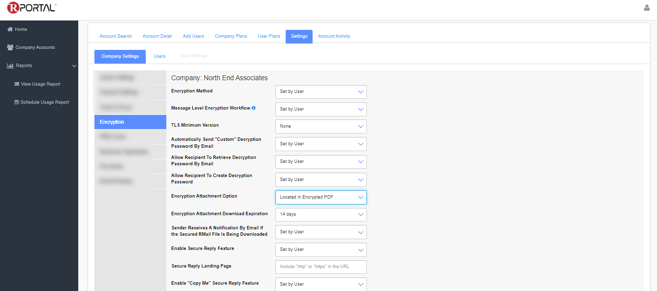Open the Enable Secure Reply Feature dropdown
The width and height of the screenshot is (657, 291).
point(321,249)
